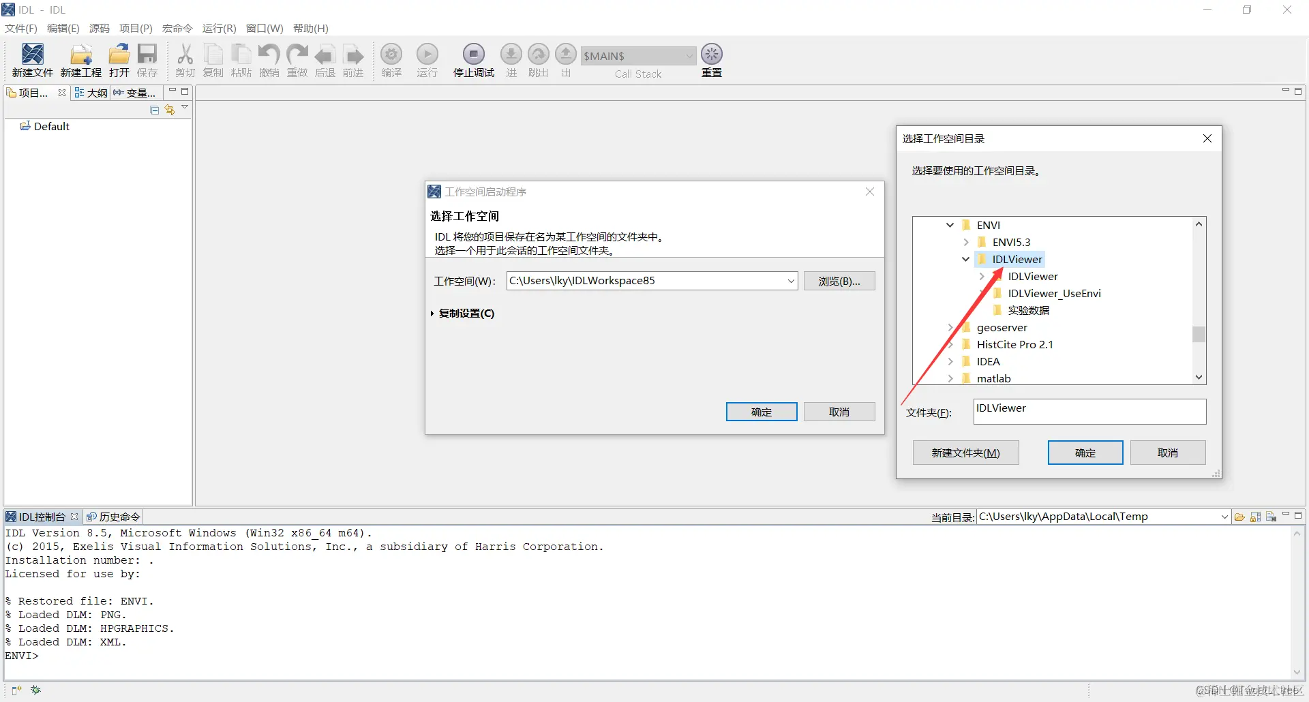Click the Cut (剪切) scissors icon
1309x702 pixels.
[x=185, y=55]
